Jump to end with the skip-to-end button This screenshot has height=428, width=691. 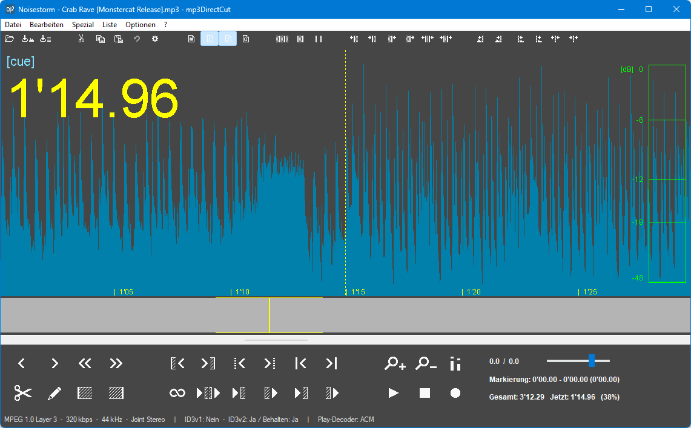pyautogui.click(x=331, y=363)
